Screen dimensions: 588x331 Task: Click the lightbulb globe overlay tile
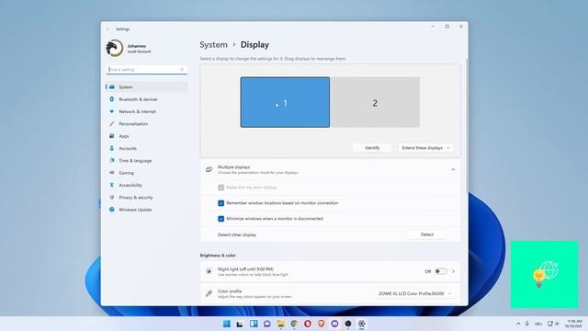pos(544,275)
